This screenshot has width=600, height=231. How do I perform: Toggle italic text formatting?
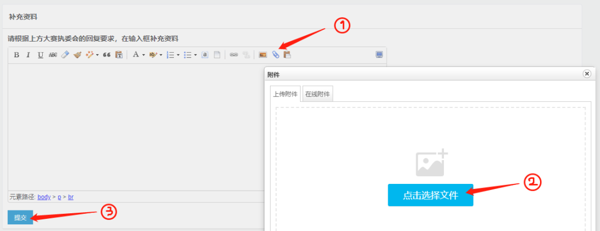tap(28, 55)
